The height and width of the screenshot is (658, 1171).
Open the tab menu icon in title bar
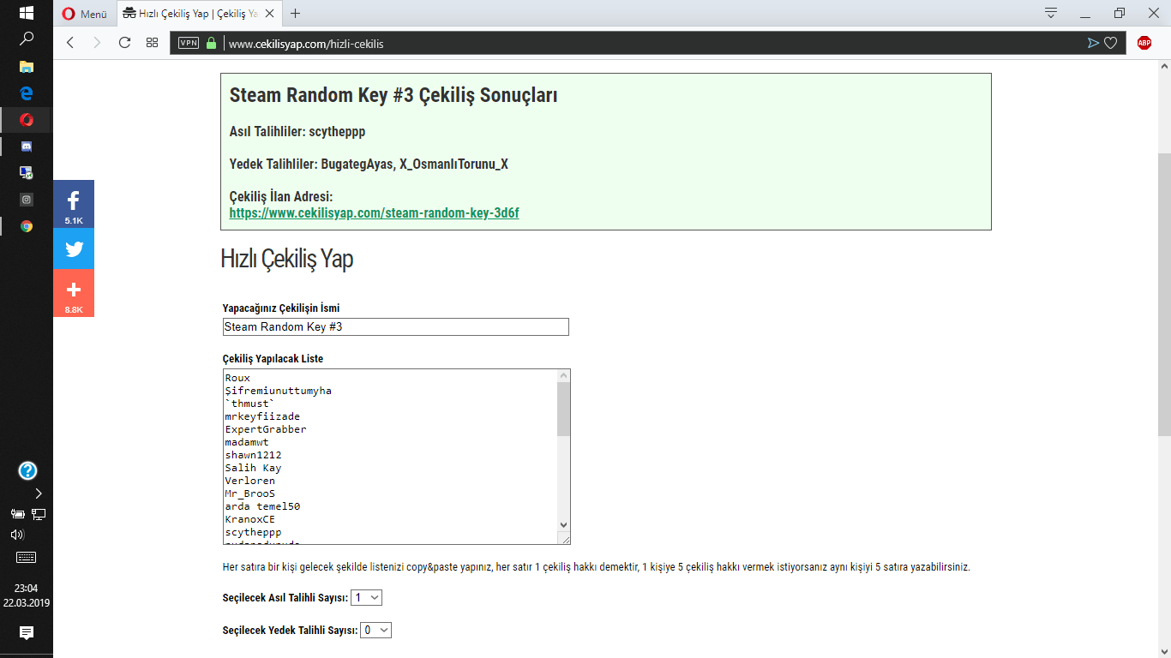pos(1051,13)
